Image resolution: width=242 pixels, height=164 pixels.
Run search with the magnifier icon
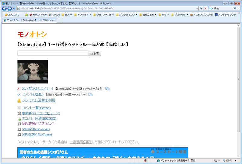click(x=235, y=8)
